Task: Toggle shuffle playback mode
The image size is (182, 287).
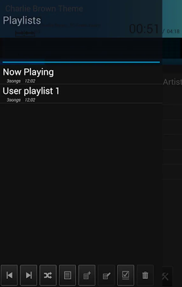Action: pyautogui.click(x=48, y=275)
